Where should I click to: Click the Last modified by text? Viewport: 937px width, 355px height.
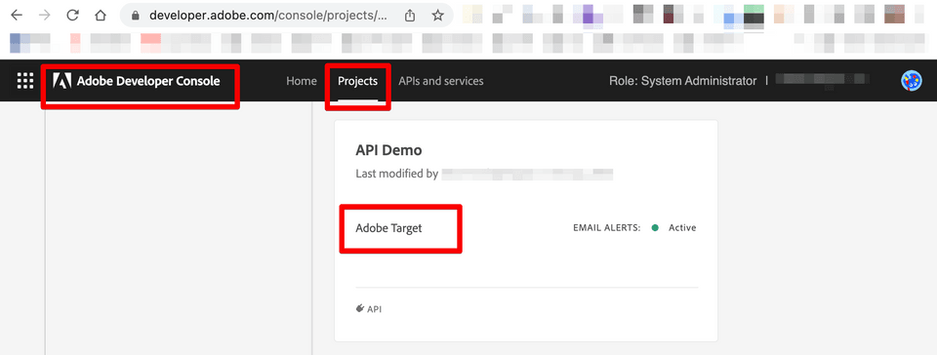pos(397,175)
